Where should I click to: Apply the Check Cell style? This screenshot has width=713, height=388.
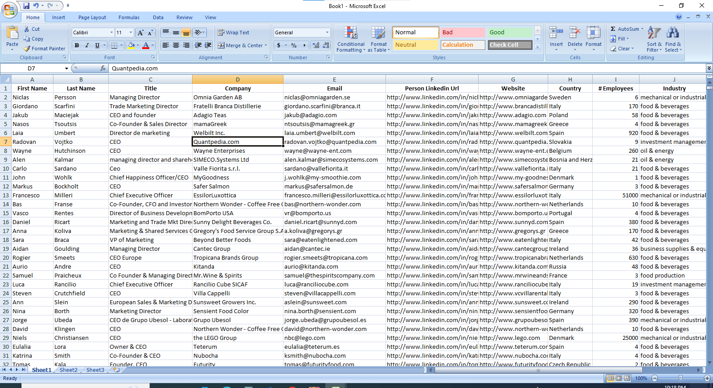click(x=510, y=45)
